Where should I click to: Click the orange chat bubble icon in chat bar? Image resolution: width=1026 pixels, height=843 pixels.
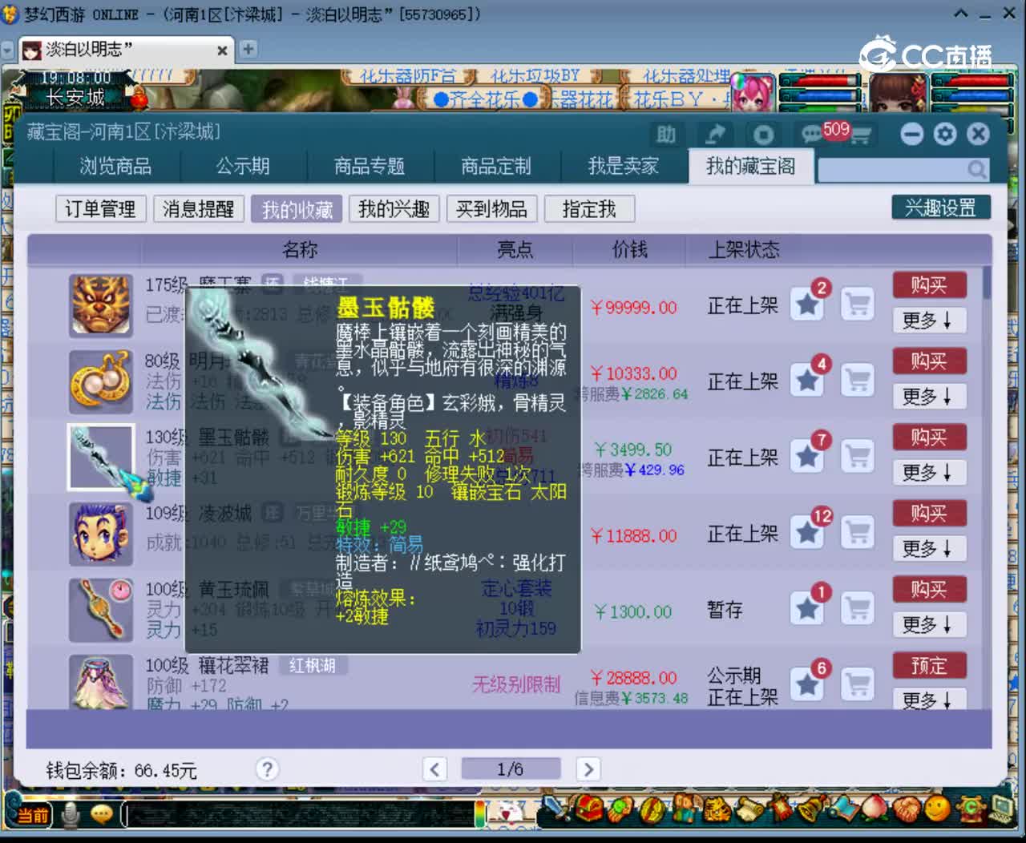point(101,814)
